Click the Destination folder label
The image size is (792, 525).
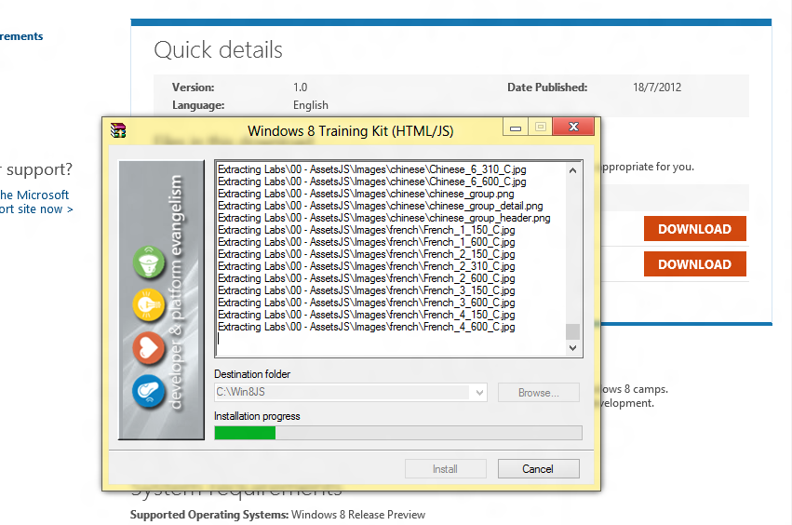(x=252, y=374)
